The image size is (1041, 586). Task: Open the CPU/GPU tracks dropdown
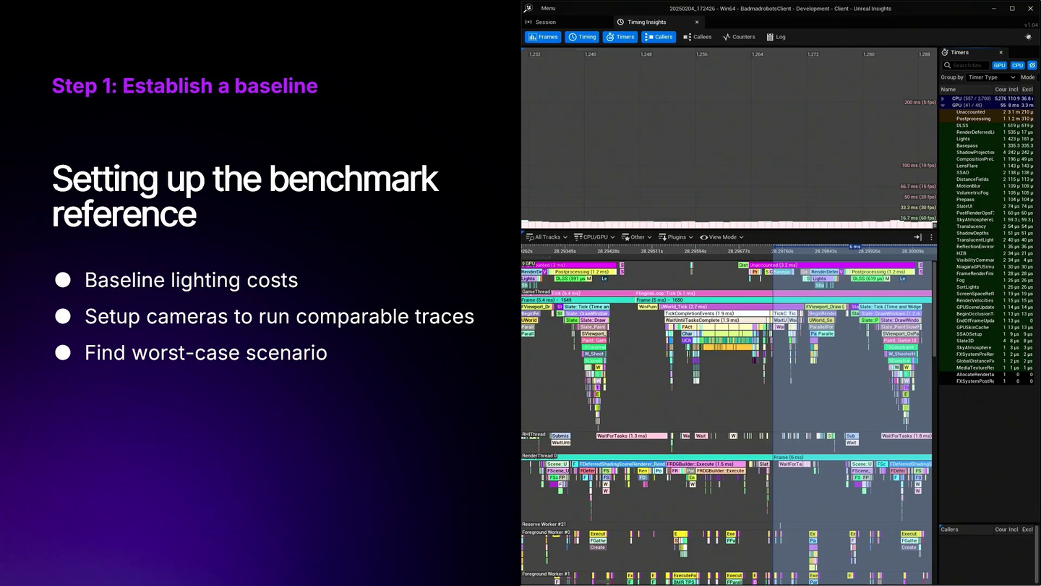[594, 237]
